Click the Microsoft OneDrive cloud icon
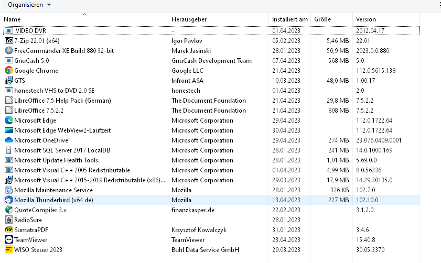441x263 pixels. 9,140
